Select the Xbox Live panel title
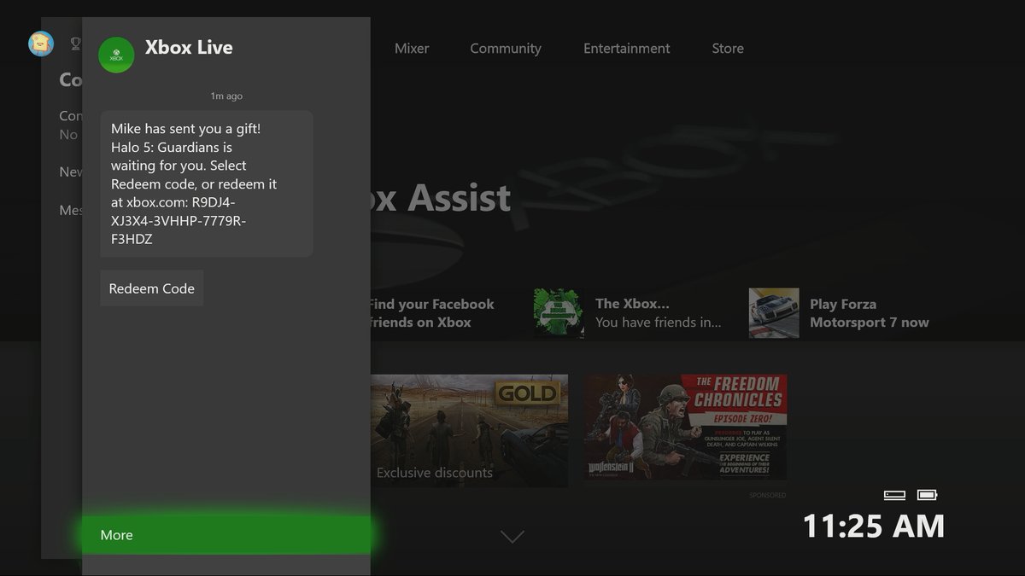1025x576 pixels. coord(189,48)
